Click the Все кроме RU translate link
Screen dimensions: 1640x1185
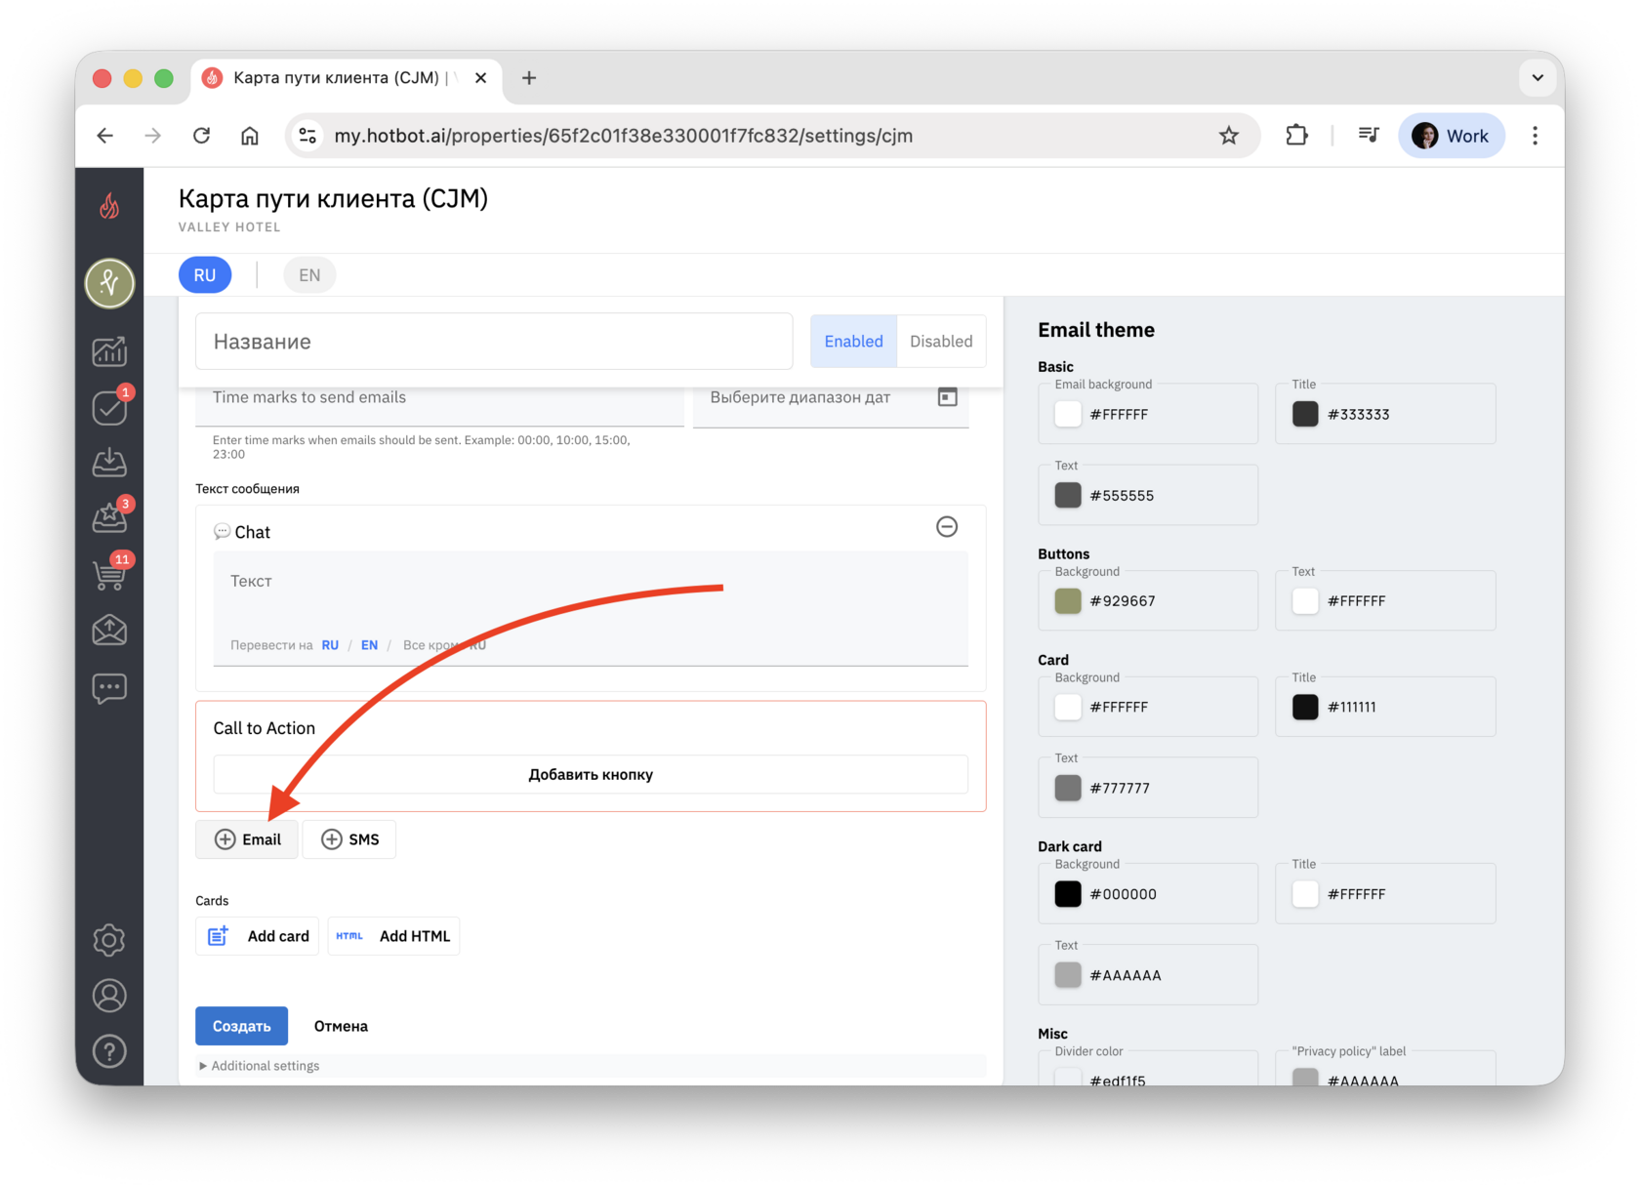(444, 645)
